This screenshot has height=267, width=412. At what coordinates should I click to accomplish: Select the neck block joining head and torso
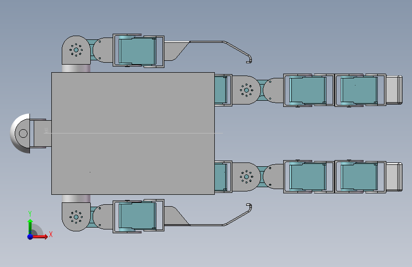tap(43, 133)
